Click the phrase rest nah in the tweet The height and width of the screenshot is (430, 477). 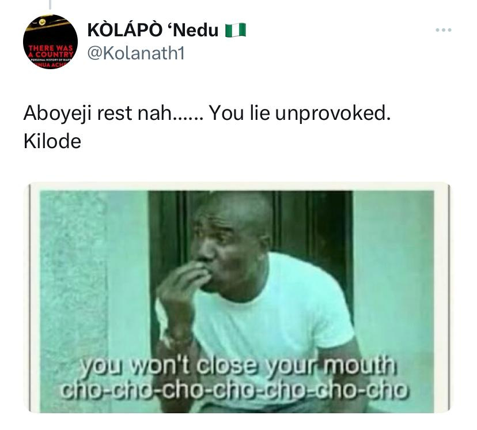(x=134, y=113)
